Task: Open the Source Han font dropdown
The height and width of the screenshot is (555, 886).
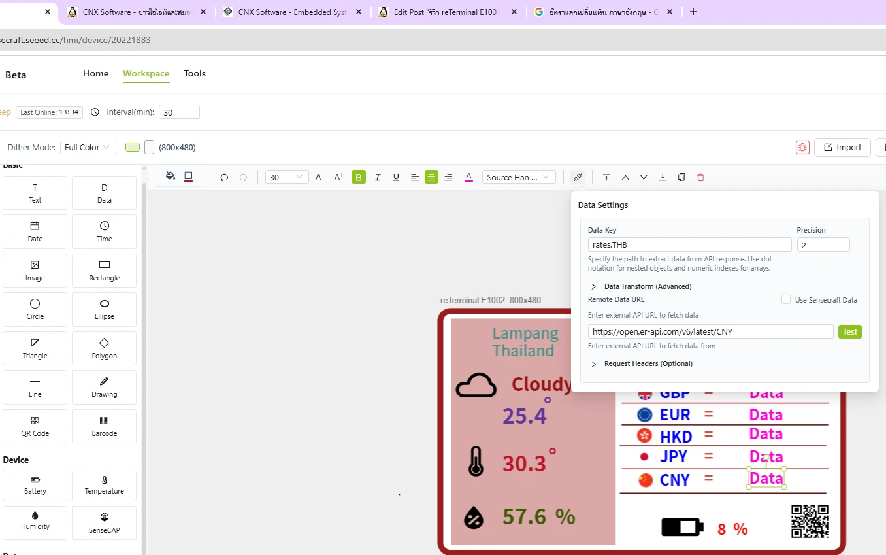Action: [519, 177]
